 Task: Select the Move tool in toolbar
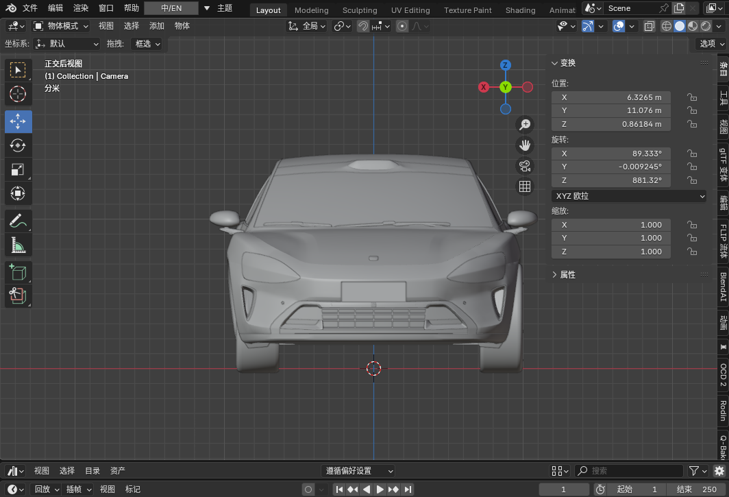[x=18, y=121]
